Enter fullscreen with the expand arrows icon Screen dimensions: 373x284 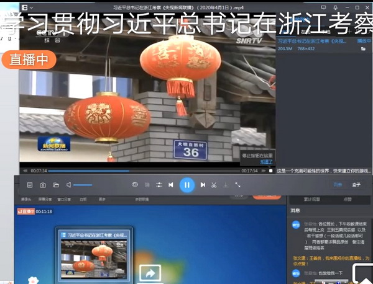click(237, 185)
